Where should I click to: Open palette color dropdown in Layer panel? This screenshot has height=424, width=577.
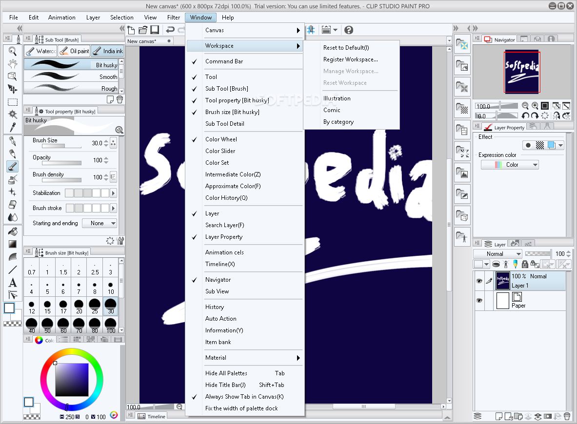click(x=486, y=264)
